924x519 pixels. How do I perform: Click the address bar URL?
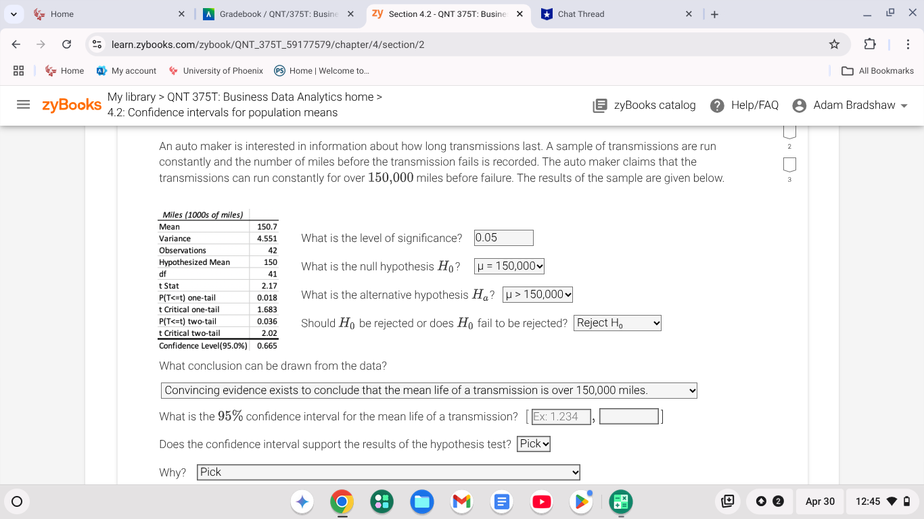pyautogui.click(x=268, y=44)
